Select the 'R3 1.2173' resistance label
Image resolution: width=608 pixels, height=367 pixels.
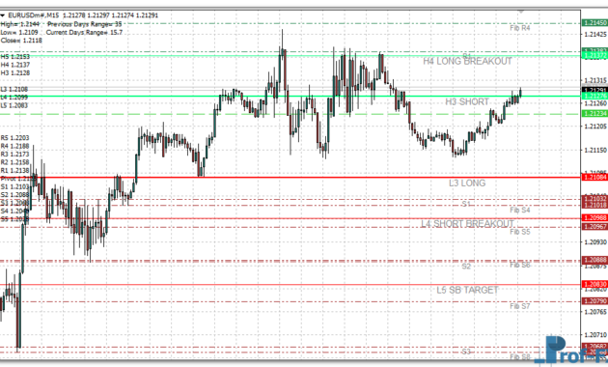click(14, 154)
